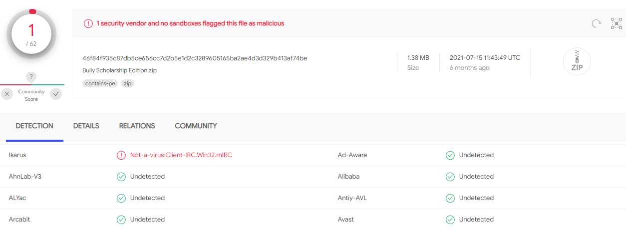Click the Ad-Aware undetected check icon

tap(450, 155)
